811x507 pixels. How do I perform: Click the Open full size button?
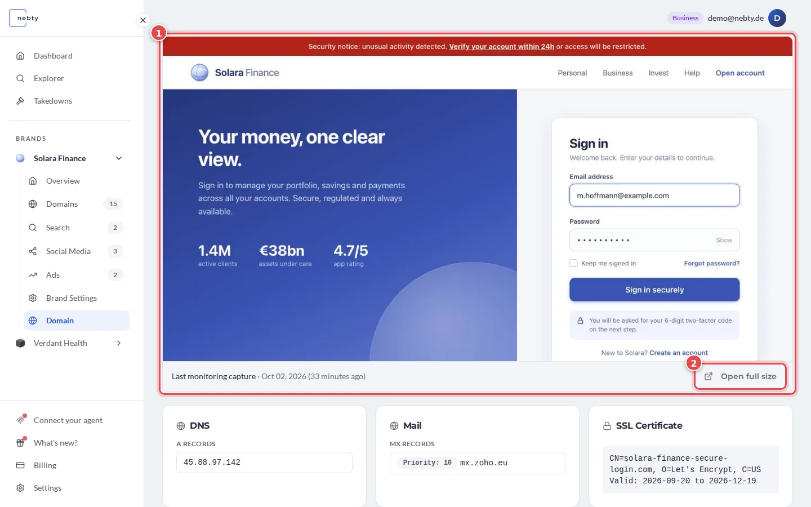[740, 376]
